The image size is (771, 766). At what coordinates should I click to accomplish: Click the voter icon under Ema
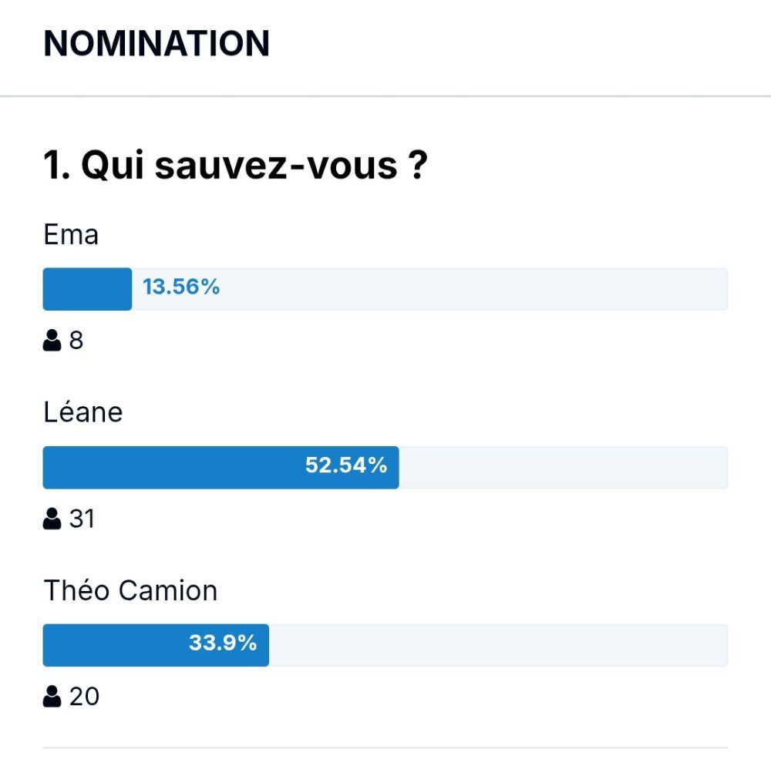(x=52, y=340)
